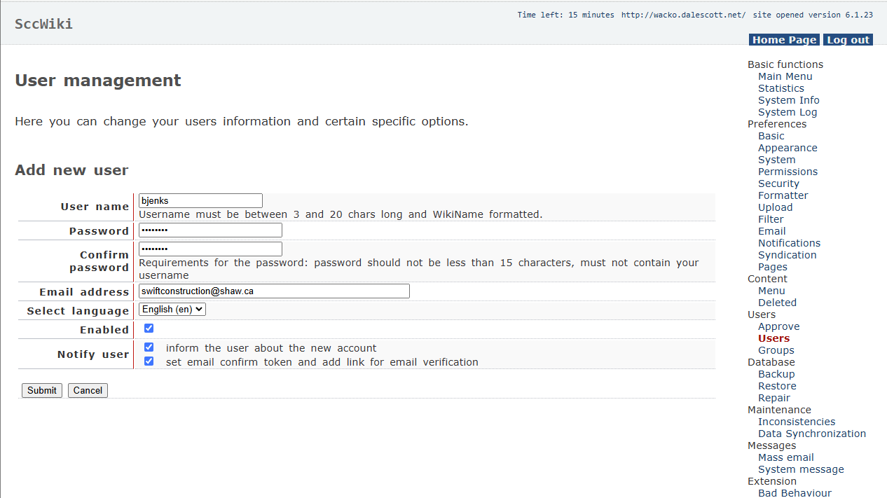Log out of the wiki

pos(848,40)
